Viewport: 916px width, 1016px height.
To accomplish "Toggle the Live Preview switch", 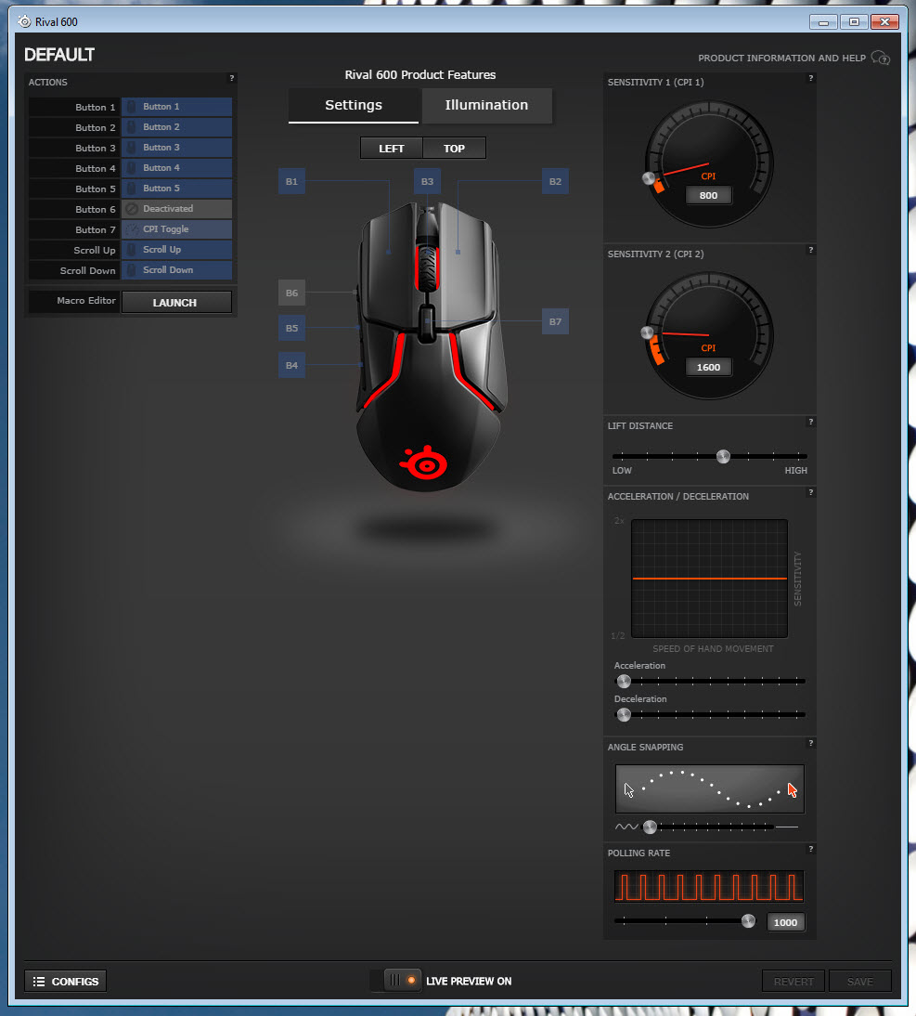I will 394,981.
